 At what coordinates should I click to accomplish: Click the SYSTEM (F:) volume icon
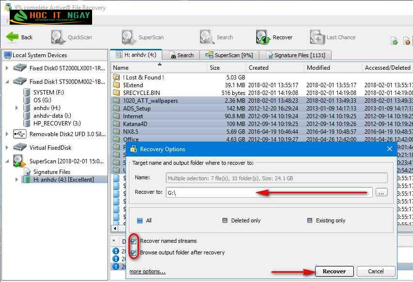click(27, 92)
